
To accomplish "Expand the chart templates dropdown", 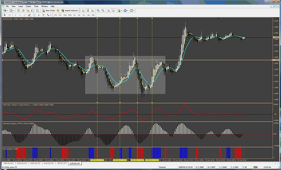I will coord(134,11).
